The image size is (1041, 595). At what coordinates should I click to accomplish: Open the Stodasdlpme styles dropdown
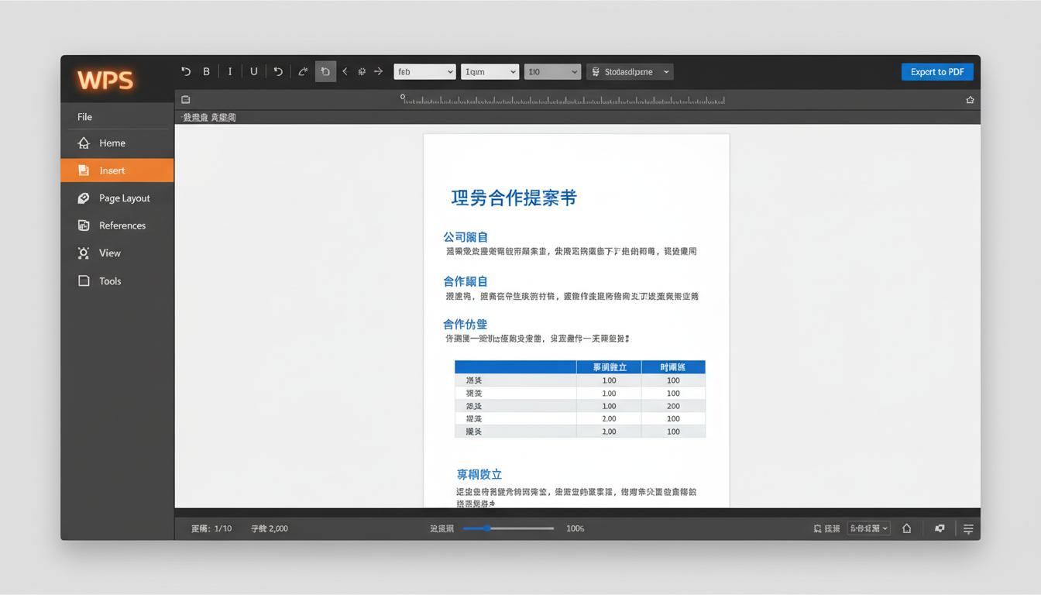tap(630, 71)
